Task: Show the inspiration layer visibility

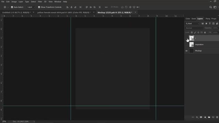Action: click(186, 45)
